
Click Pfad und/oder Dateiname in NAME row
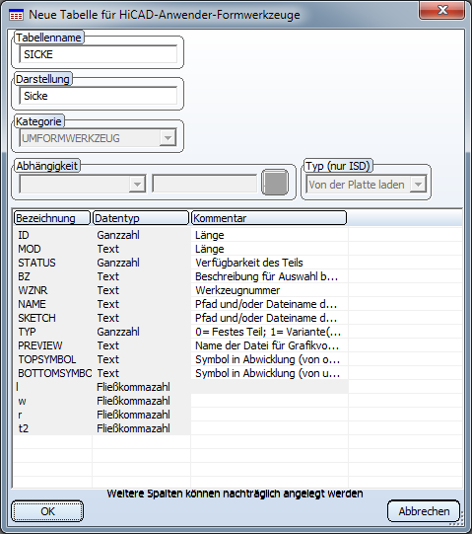[266, 304]
